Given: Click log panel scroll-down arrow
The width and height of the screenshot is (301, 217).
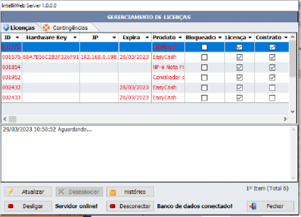Looking at the screenshot, I should coord(294,178).
